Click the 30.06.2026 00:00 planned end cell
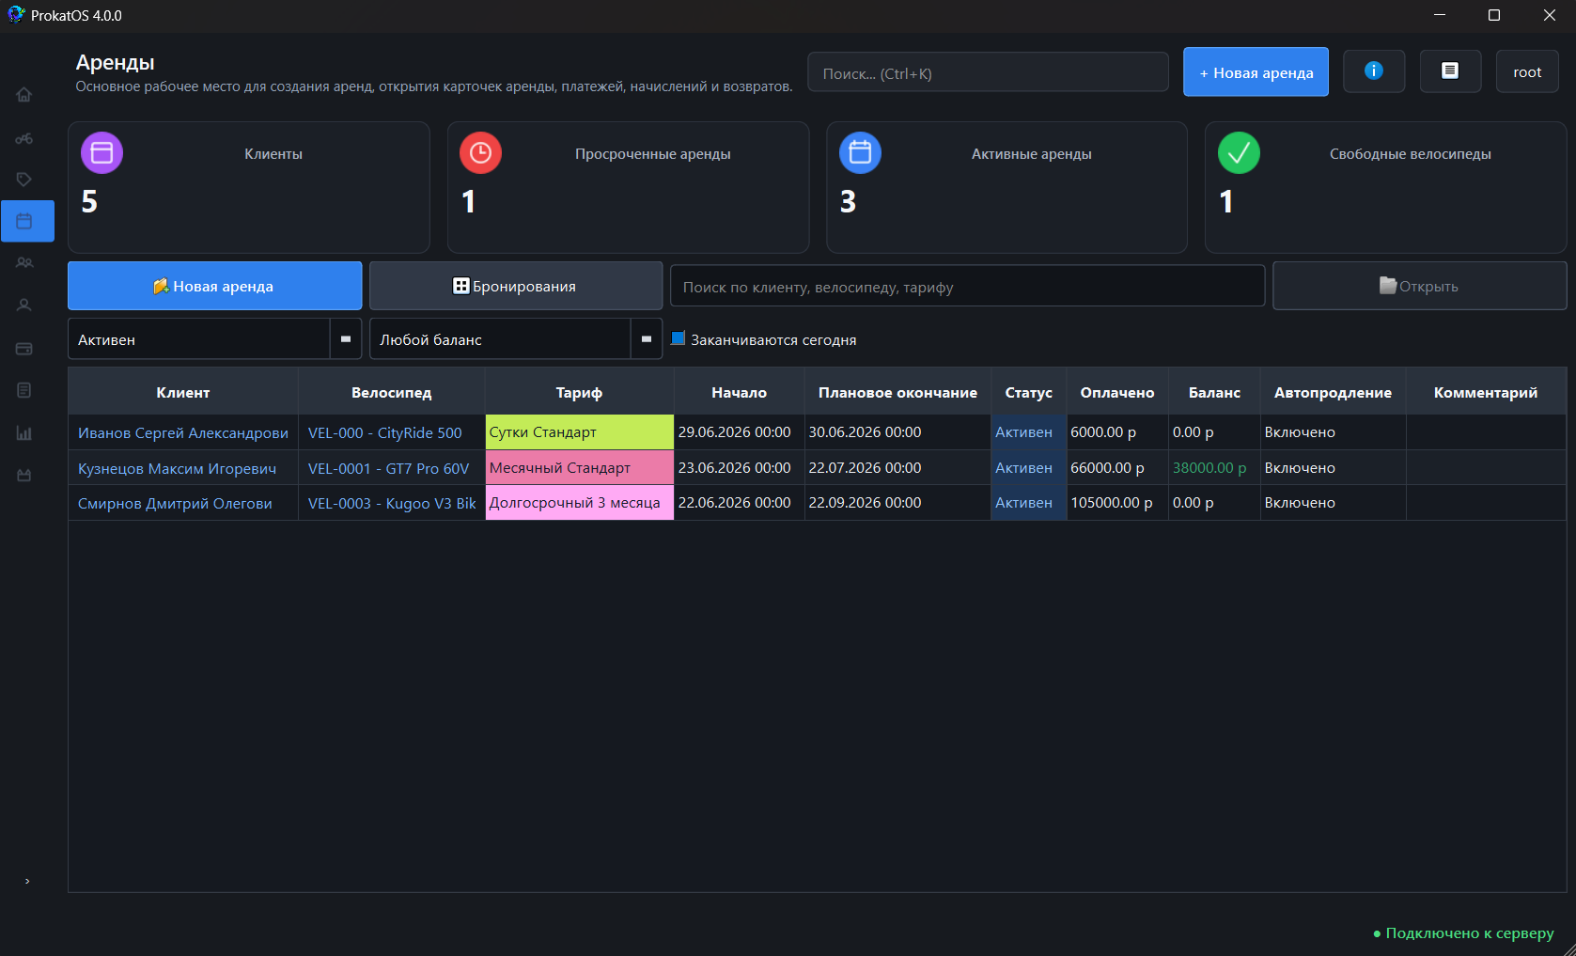Viewport: 1576px width, 956px height. click(897, 432)
